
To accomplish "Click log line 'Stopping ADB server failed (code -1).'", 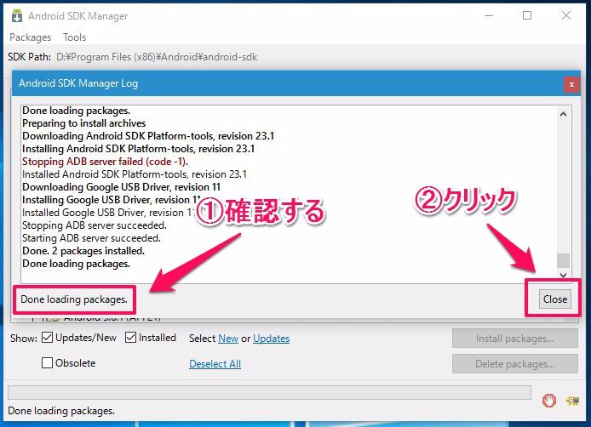I will pos(105,162).
